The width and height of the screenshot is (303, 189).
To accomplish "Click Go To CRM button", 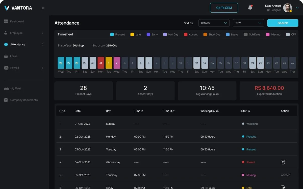I will click(x=224, y=8).
